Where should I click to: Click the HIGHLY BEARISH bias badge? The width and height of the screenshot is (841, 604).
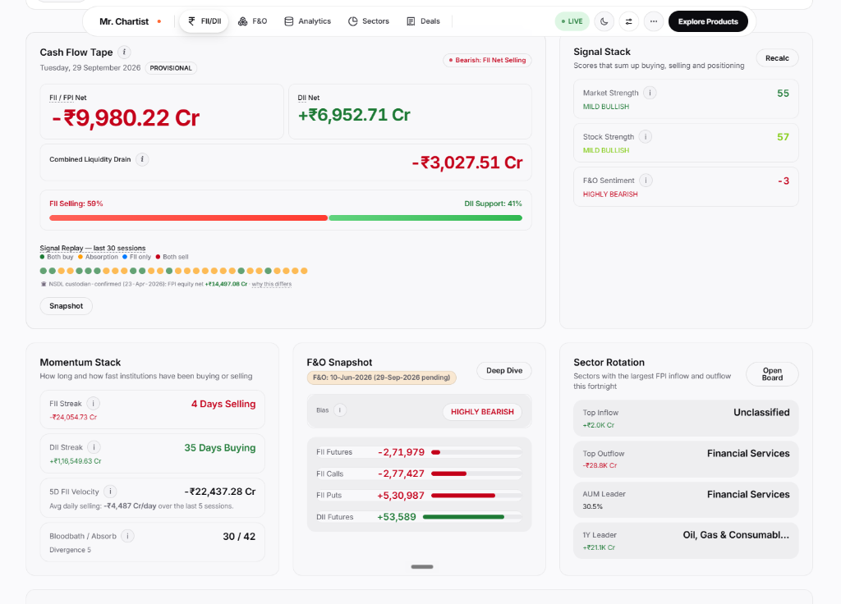tap(482, 412)
